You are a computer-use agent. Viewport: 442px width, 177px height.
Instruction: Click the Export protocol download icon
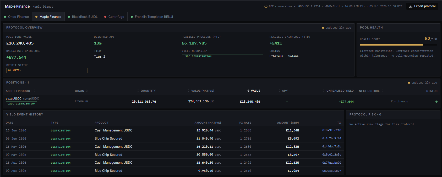coord(411,6)
